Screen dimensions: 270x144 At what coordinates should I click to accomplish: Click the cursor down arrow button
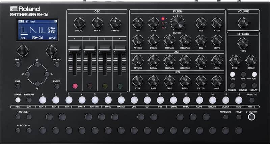point(37,84)
